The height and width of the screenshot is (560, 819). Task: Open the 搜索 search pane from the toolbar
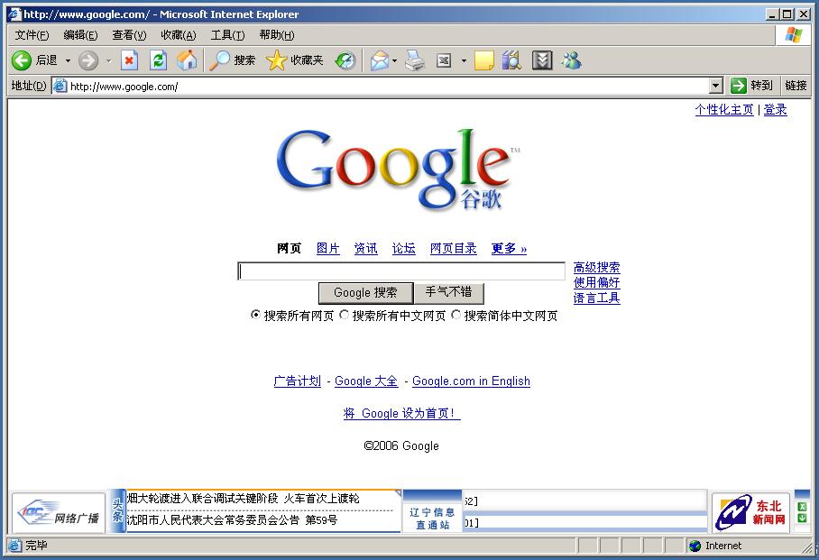233,60
